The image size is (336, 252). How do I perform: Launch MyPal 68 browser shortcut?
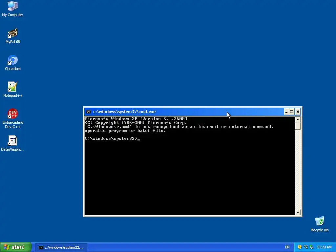coord(13,36)
